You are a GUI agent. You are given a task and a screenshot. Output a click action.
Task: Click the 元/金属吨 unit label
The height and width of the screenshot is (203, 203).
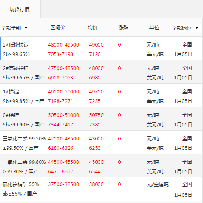(x=158, y=184)
